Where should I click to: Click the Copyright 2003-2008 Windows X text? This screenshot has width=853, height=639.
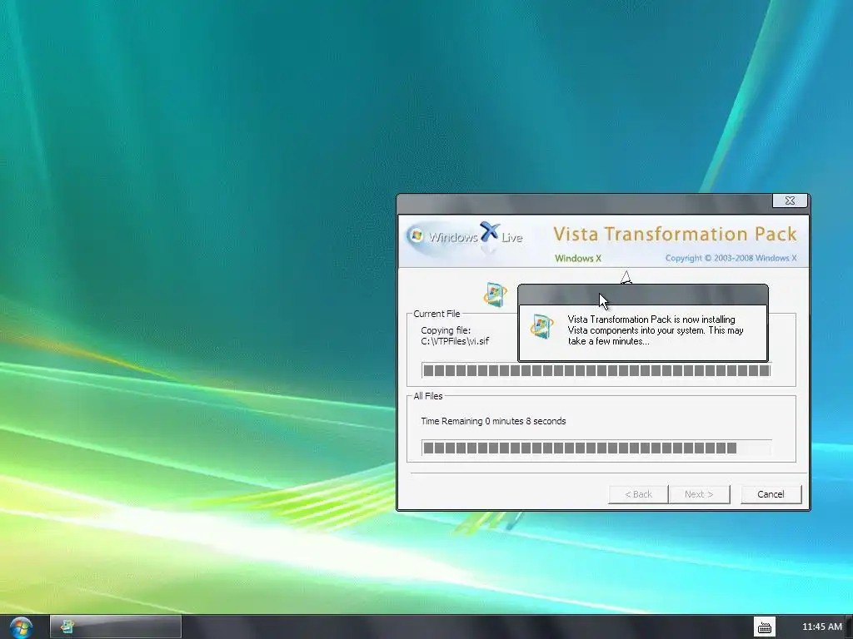pos(731,258)
